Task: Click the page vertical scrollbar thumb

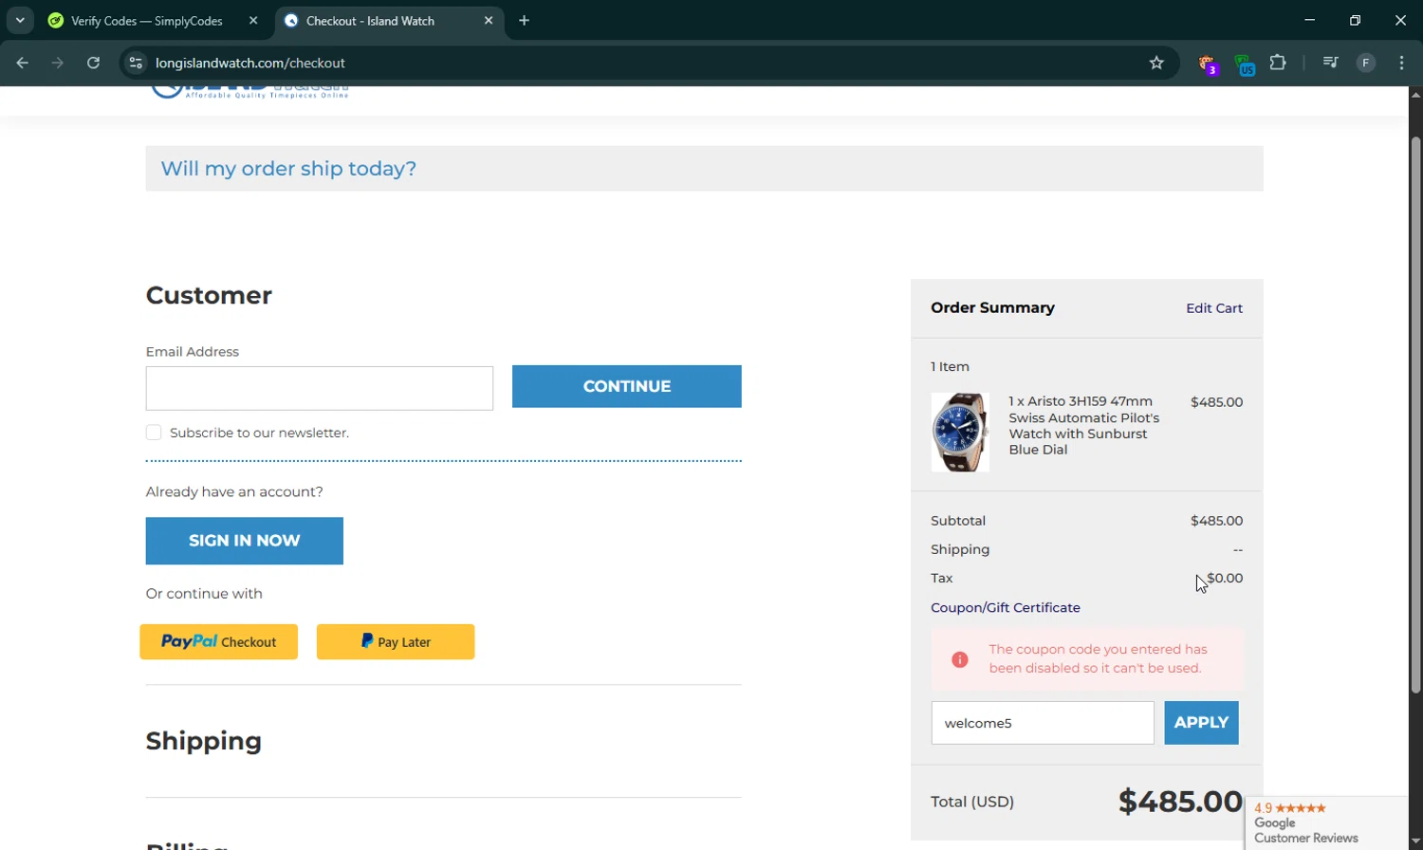Action: point(1415,415)
